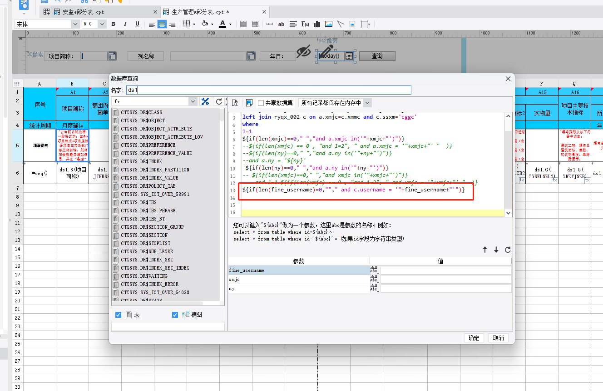603x391 pixels.
Task: Move selected parameter down
Action: 496,250
